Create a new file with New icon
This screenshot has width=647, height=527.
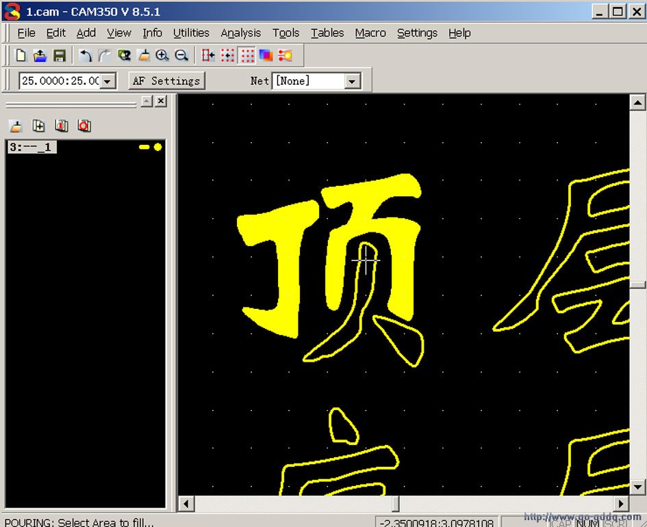click(21, 55)
